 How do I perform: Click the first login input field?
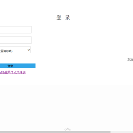pyautogui.click(x=16, y=30)
